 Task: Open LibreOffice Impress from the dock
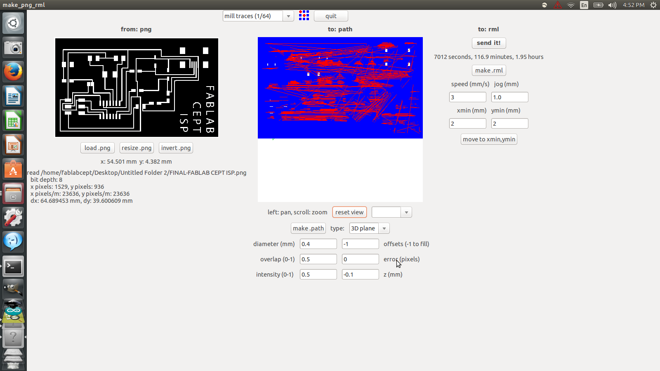click(13, 145)
